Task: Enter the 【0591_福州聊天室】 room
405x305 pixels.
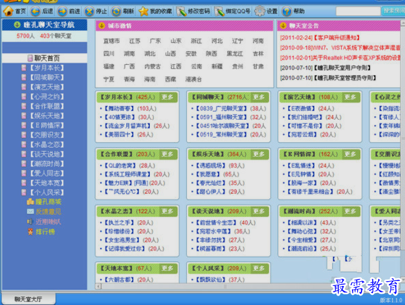Action: coord(222,117)
